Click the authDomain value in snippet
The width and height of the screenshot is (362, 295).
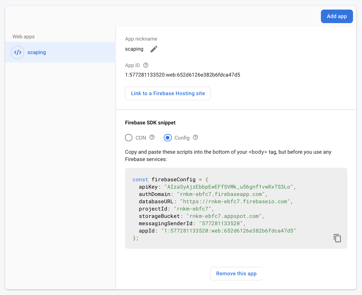(221, 194)
